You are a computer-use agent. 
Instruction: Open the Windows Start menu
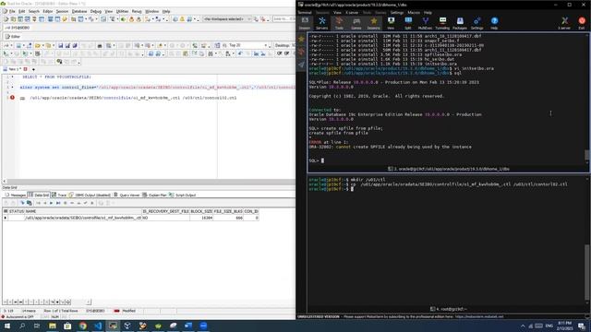coord(7,326)
